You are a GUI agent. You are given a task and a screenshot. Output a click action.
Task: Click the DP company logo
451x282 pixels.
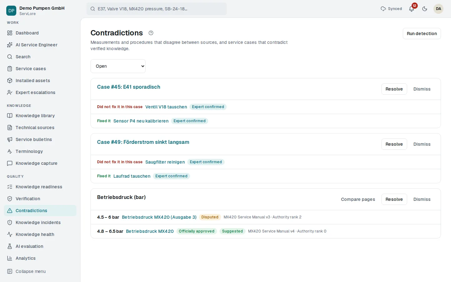click(x=11, y=11)
